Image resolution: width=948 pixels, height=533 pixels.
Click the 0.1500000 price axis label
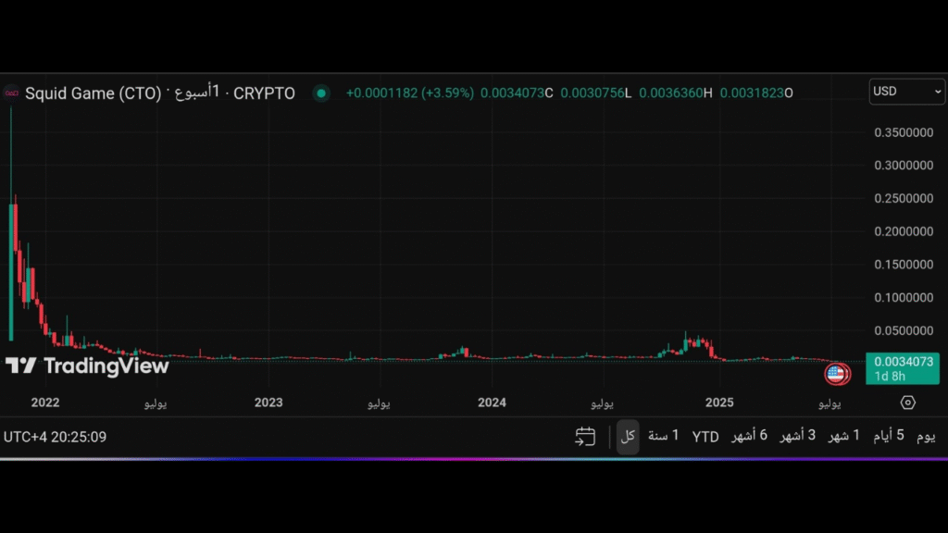pos(904,264)
